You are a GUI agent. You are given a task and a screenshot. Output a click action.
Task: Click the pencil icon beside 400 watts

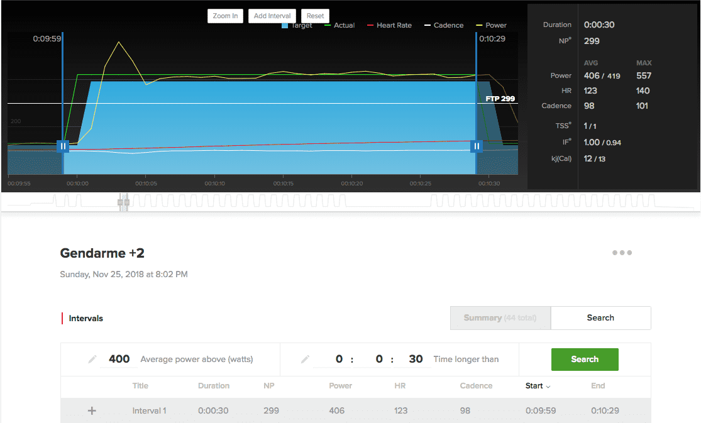[92, 360]
